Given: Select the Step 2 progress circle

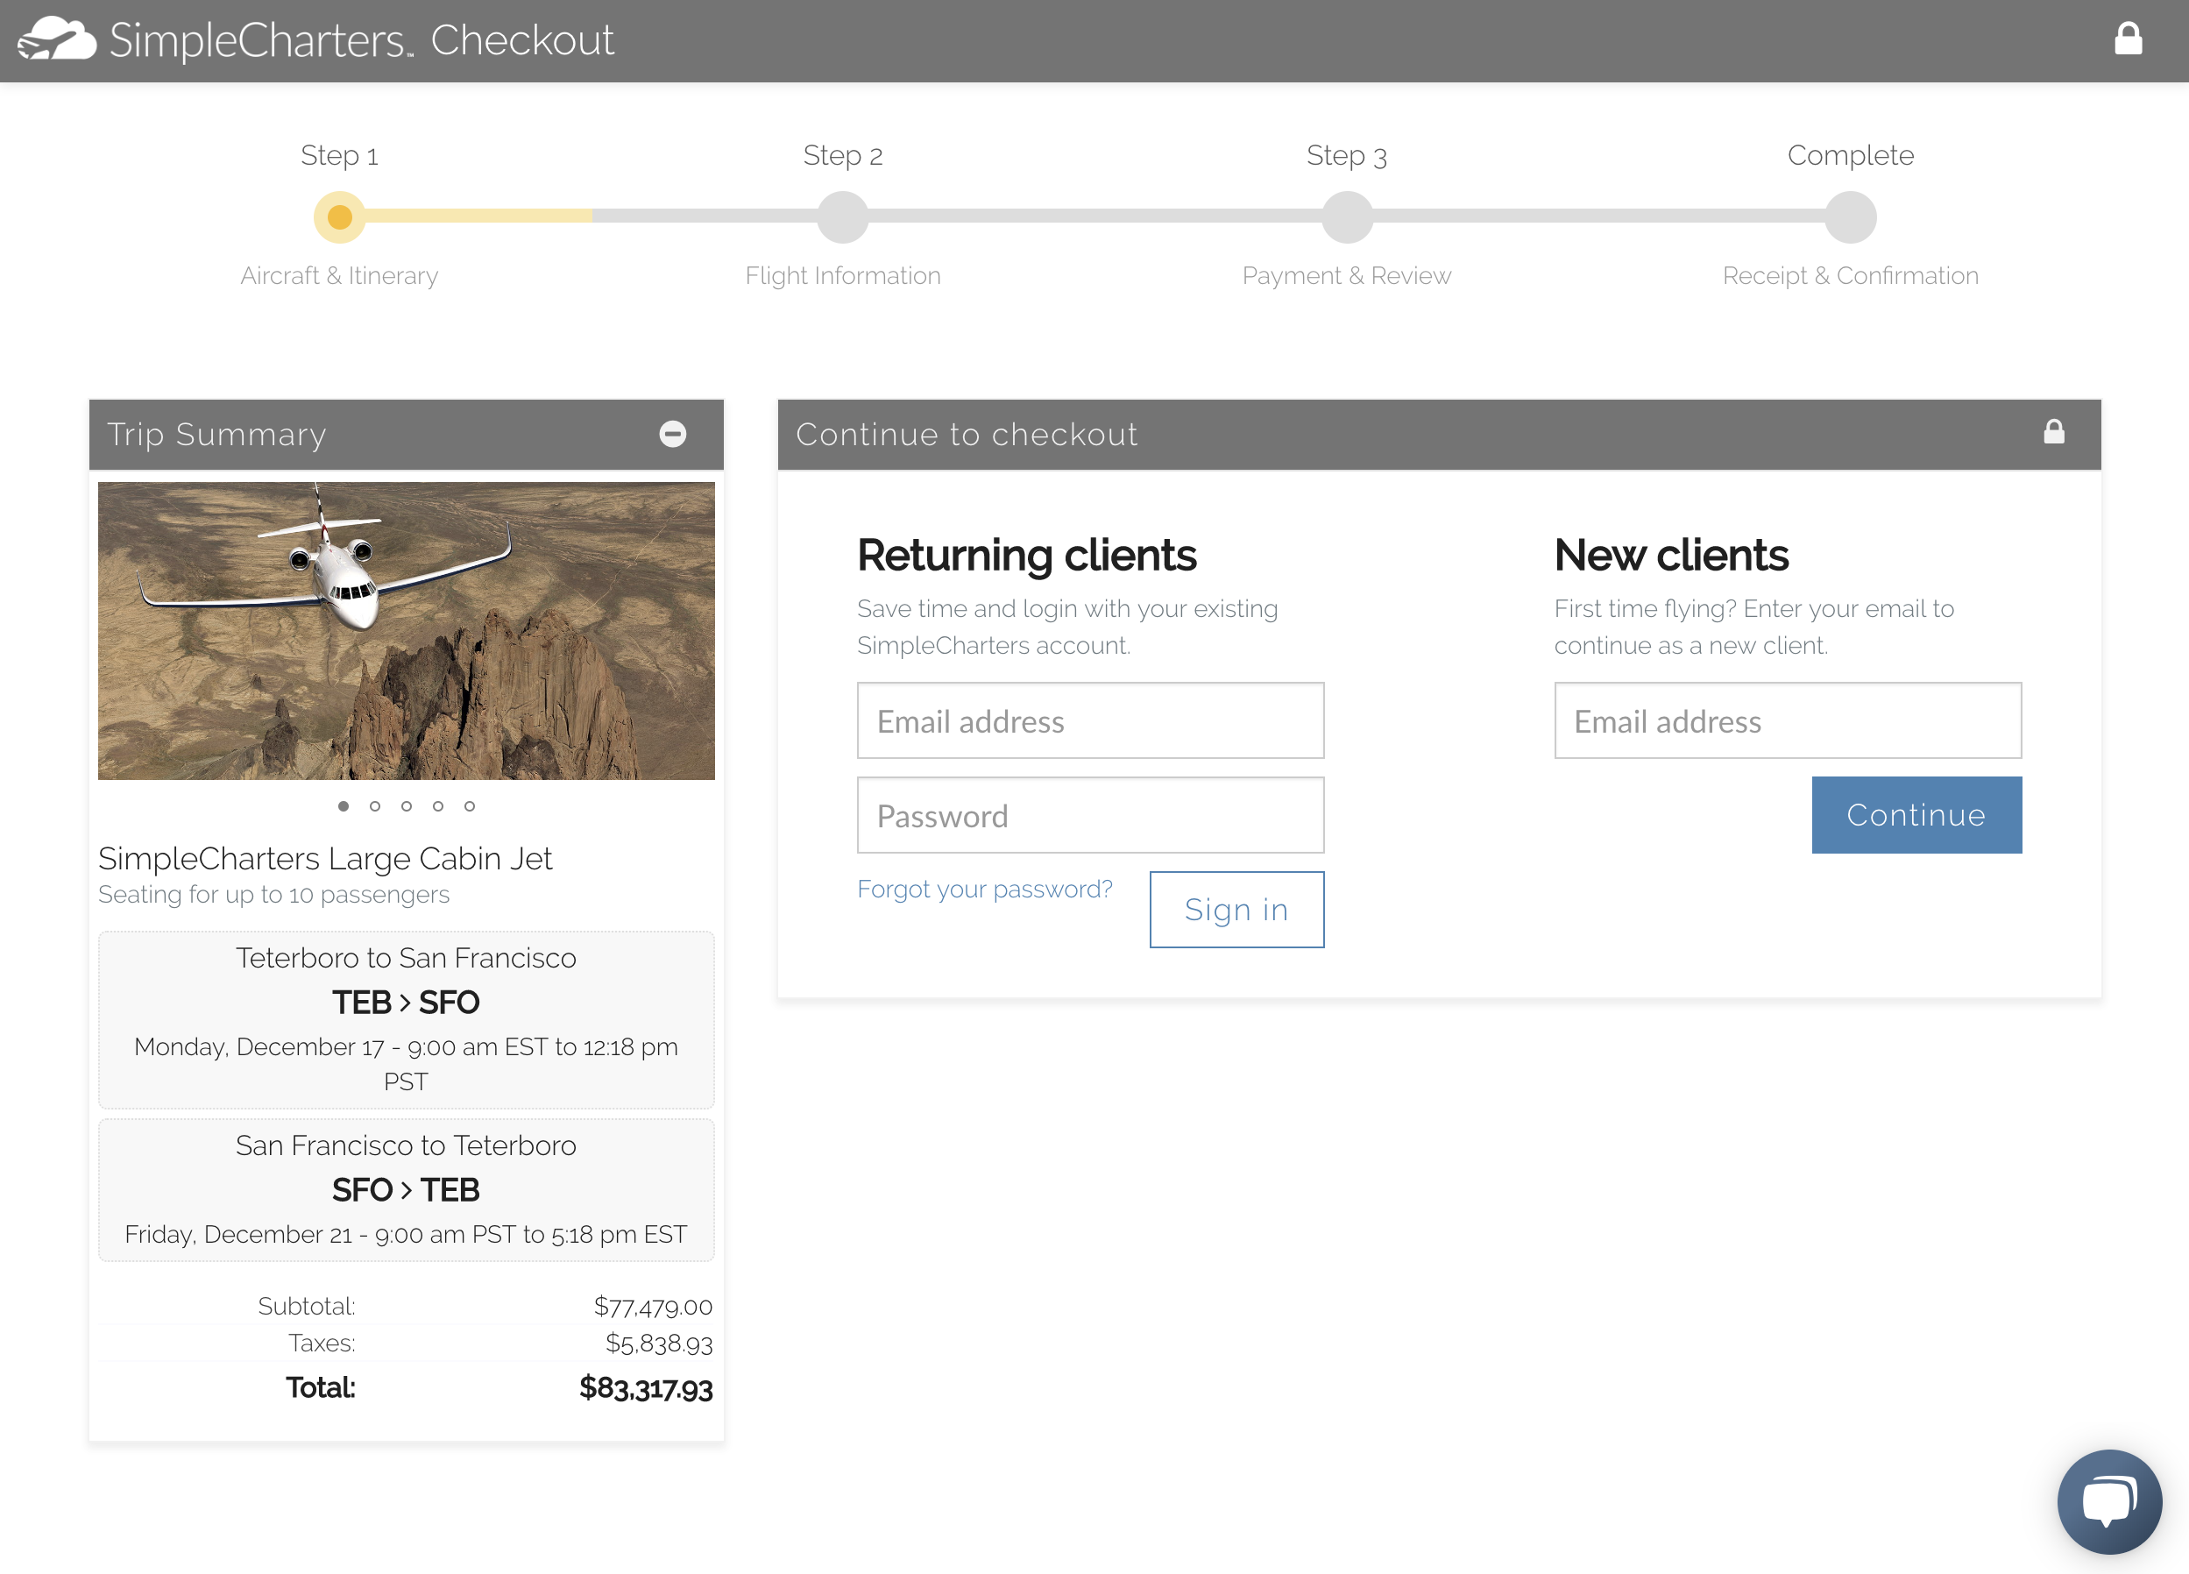Looking at the screenshot, I should tap(843, 216).
